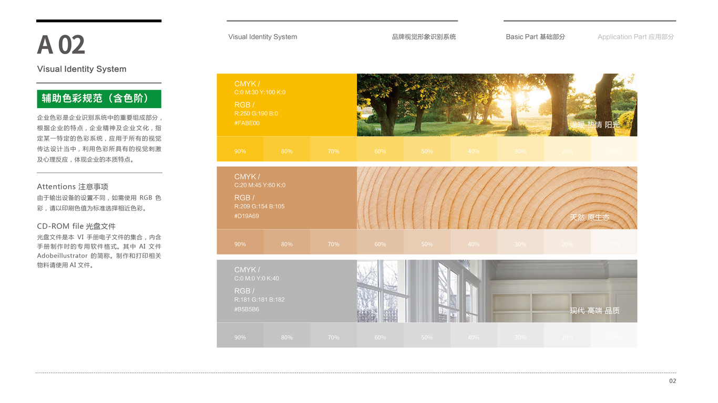Choose the gray 90% tint swatch
This screenshot has height=403, width=718.
240,335
